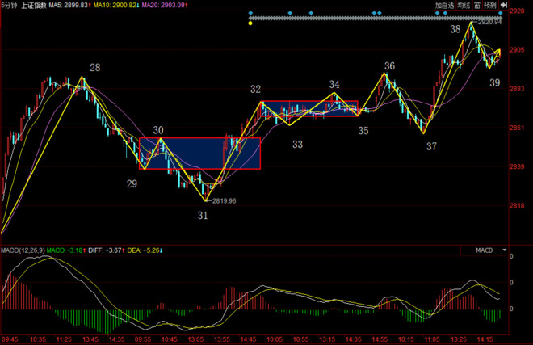
Task: Click the 上证指数 index name
Action: pyautogui.click(x=34, y=5)
